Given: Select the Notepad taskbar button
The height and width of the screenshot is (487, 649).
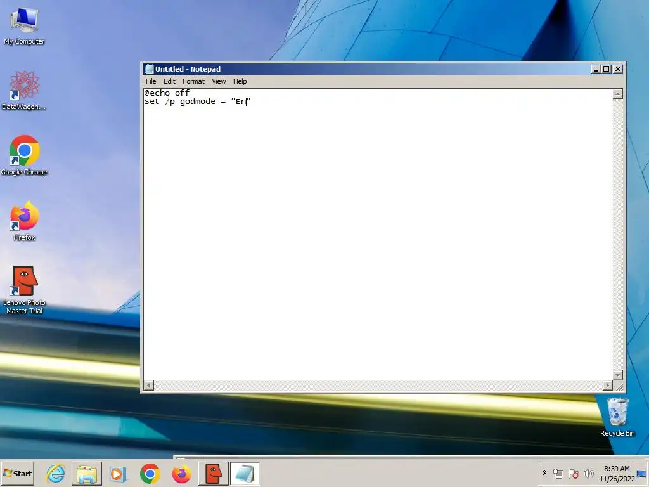Looking at the screenshot, I should (245, 473).
